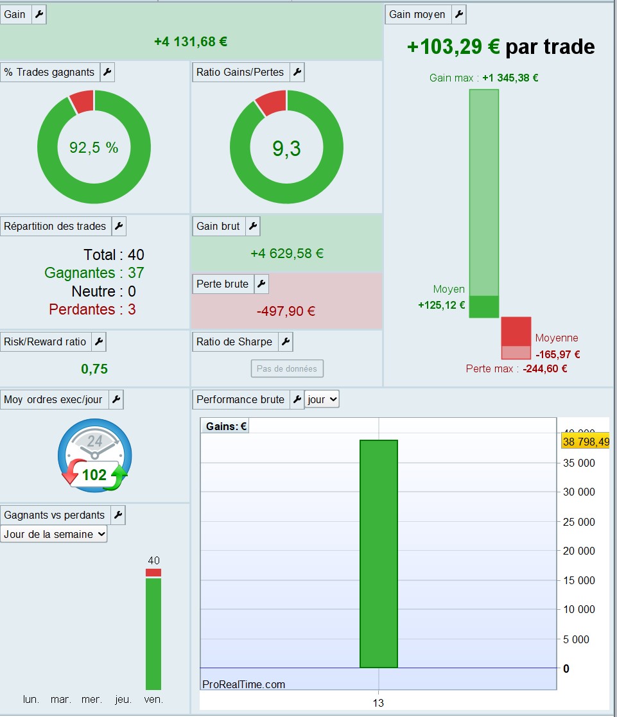Open wrench for Répartition des trades
Image resolution: width=617 pixels, height=717 pixels.
[x=119, y=227]
